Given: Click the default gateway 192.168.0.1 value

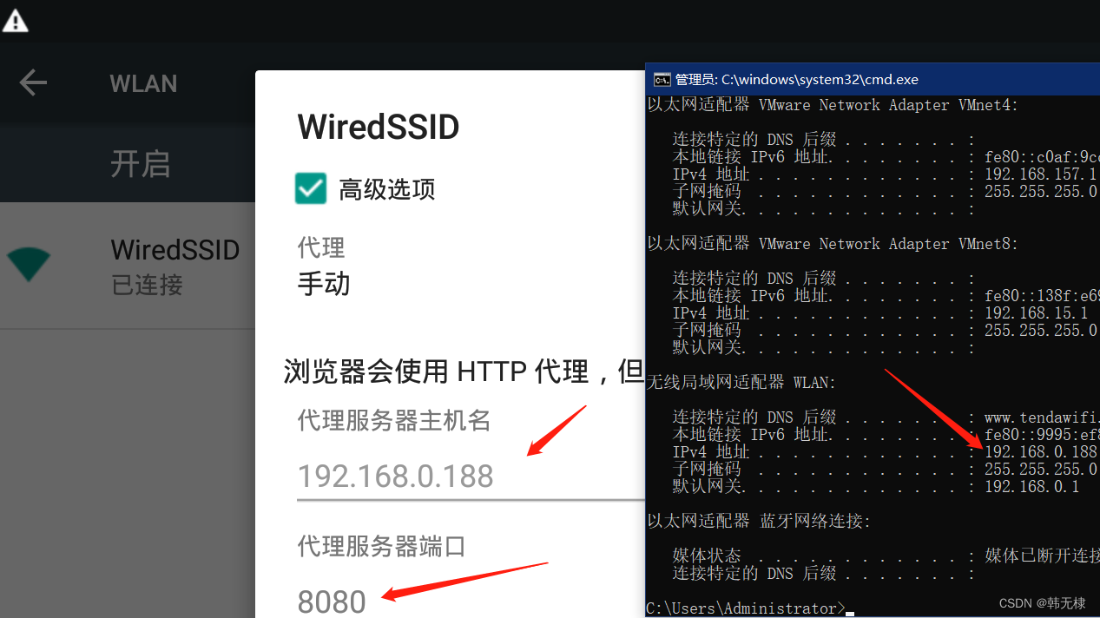Looking at the screenshot, I should (x=1032, y=486).
